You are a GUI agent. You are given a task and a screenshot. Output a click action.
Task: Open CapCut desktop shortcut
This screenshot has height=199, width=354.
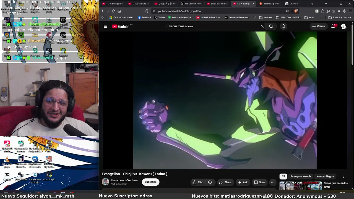click(7, 177)
